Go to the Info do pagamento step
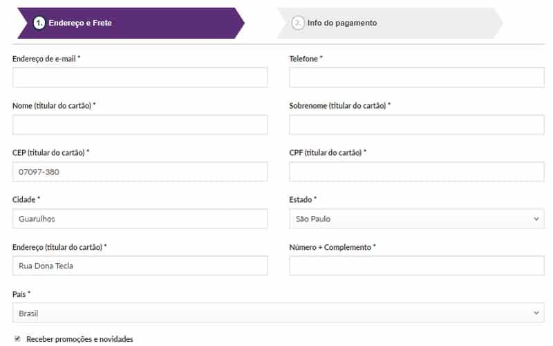 point(390,23)
